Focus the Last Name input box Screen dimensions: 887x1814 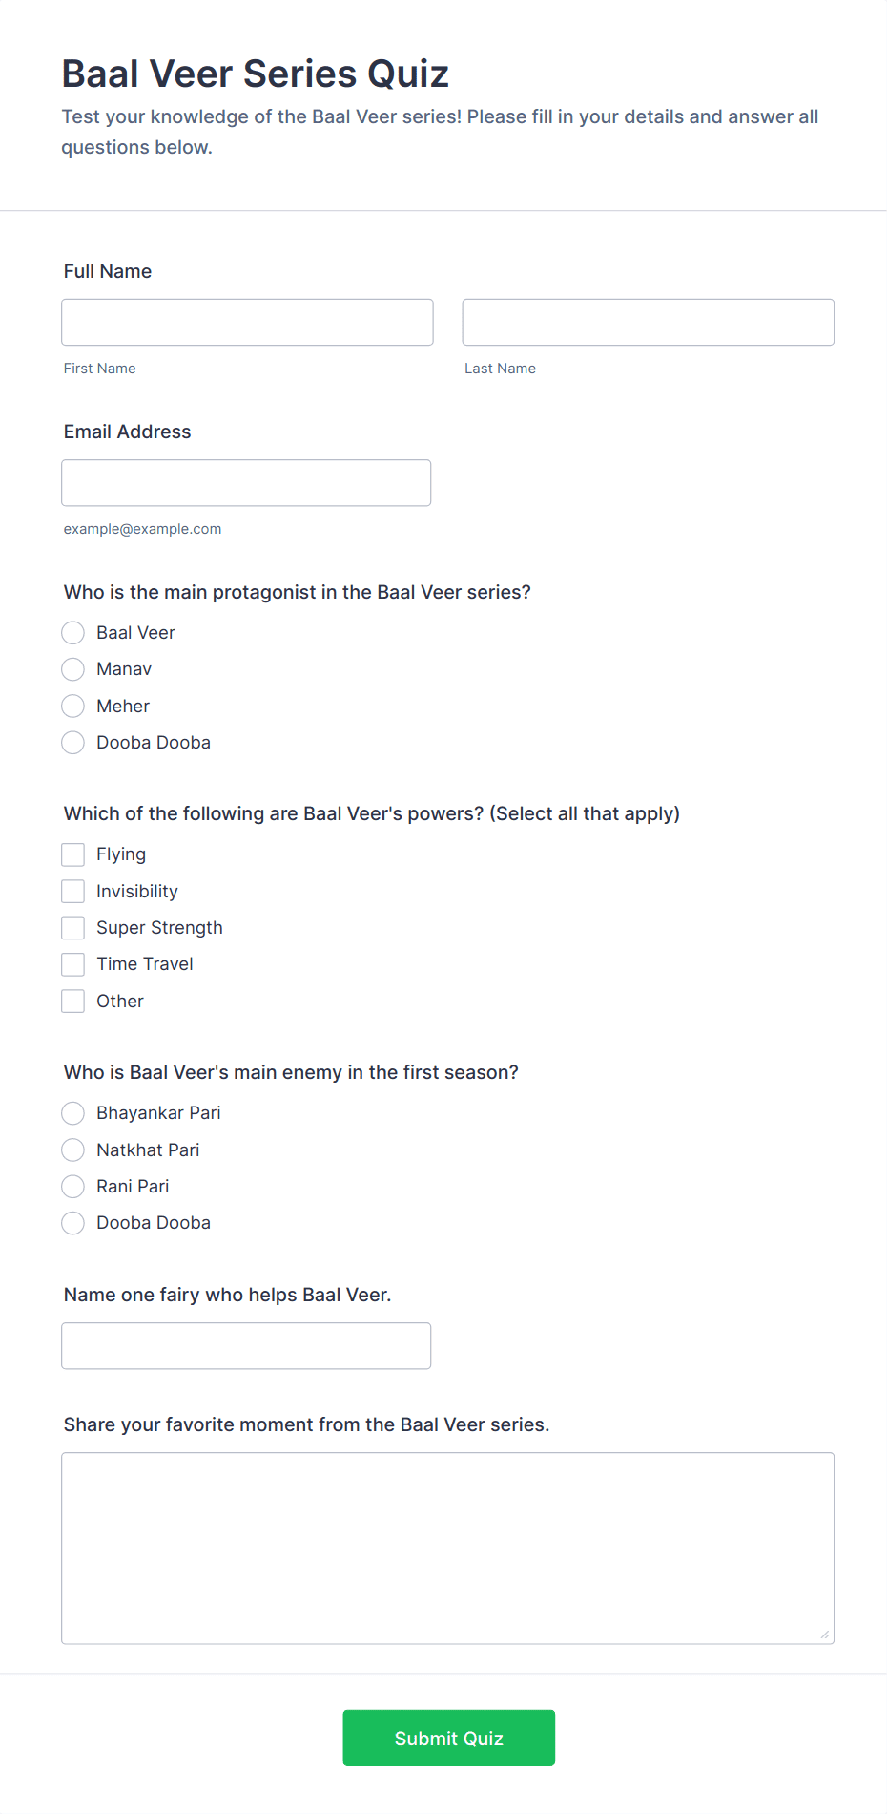(x=648, y=322)
